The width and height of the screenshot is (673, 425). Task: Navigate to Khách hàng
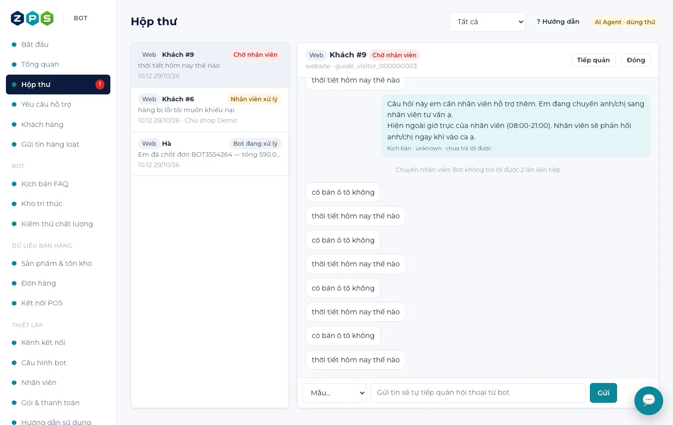tap(58, 125)
